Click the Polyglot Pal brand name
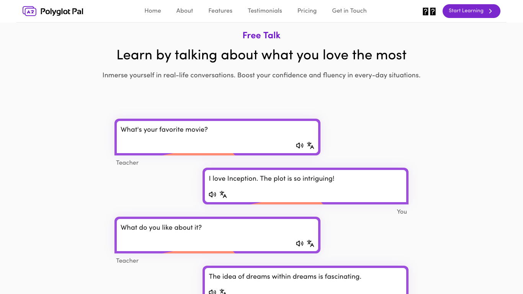Image resolution: width=523 pixels, height=294 pixels. coord(62,11)
